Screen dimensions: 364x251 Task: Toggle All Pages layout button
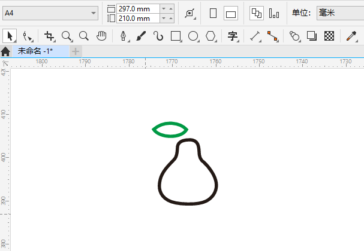point(257,13)
